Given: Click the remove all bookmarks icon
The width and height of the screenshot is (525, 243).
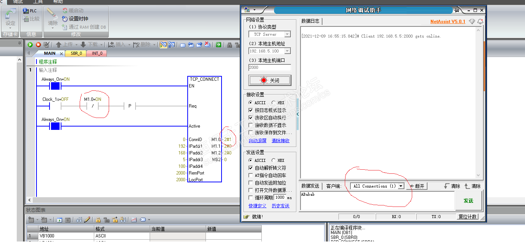Looking at the screenshot, I should point(207,45).
